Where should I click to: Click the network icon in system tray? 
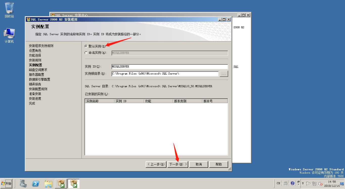(314, 183)
